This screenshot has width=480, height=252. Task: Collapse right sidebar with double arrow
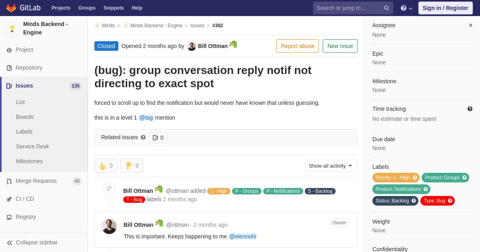470,25
